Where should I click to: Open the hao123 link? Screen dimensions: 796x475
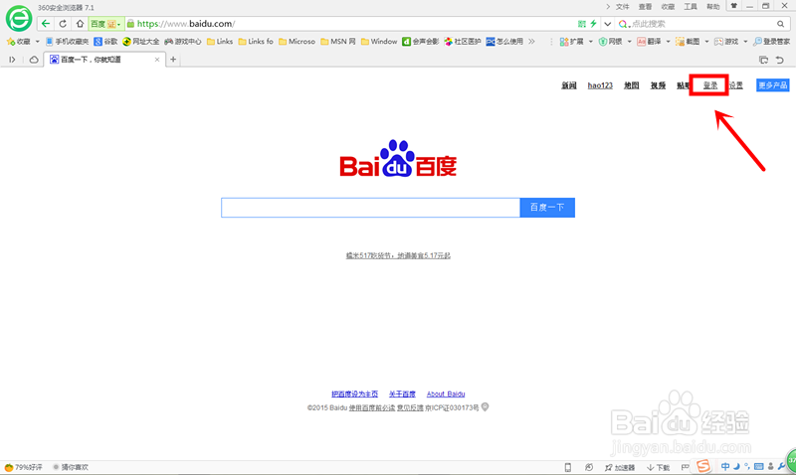pyautogui.click(x=600, y=85)
